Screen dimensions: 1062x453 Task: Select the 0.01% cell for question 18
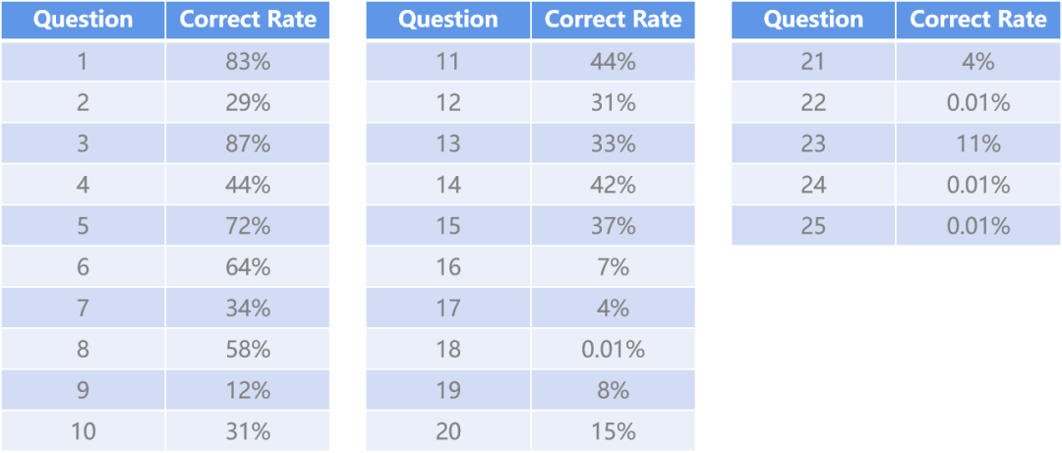click(x=613, y=349)
